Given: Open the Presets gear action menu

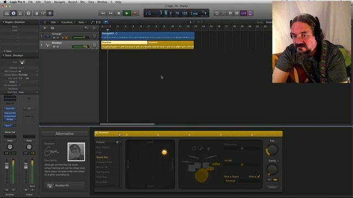Looking at the screenshot, I should click(x=117, y=142).
